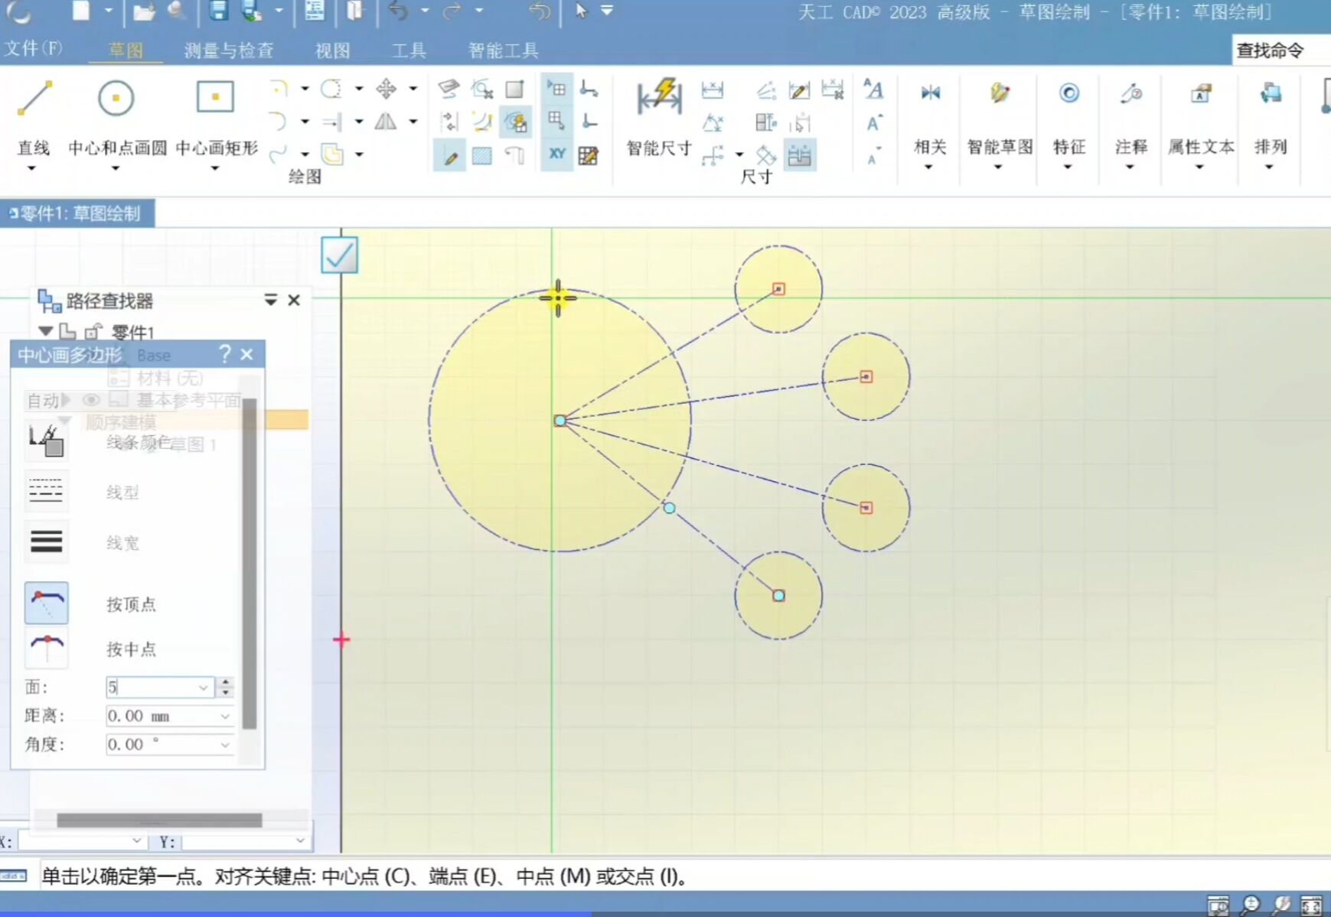Switch to the View (视图) tab

pos(333,50)
